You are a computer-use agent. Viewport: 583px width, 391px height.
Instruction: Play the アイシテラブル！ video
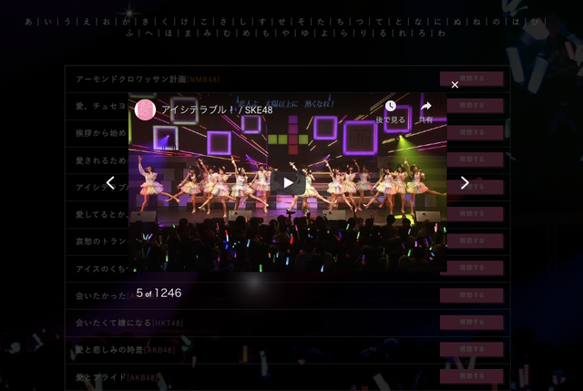click(288, 182)
